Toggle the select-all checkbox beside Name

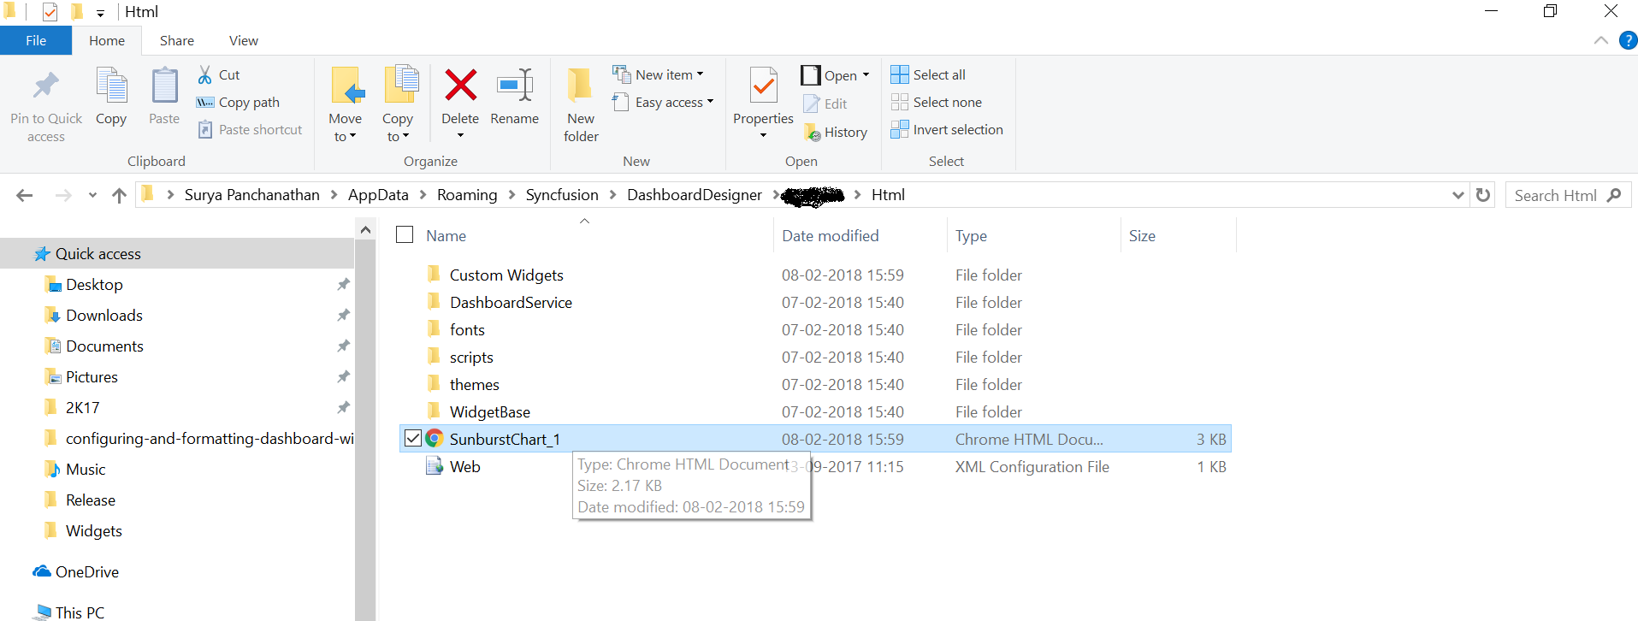pyautogui.click(x=405, y=235)
